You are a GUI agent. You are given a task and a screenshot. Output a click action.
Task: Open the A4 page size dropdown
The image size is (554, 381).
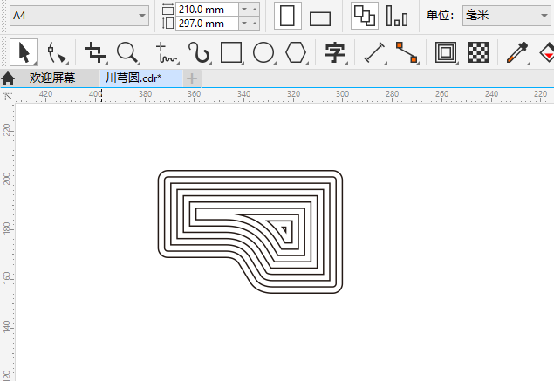pos(79,16)
